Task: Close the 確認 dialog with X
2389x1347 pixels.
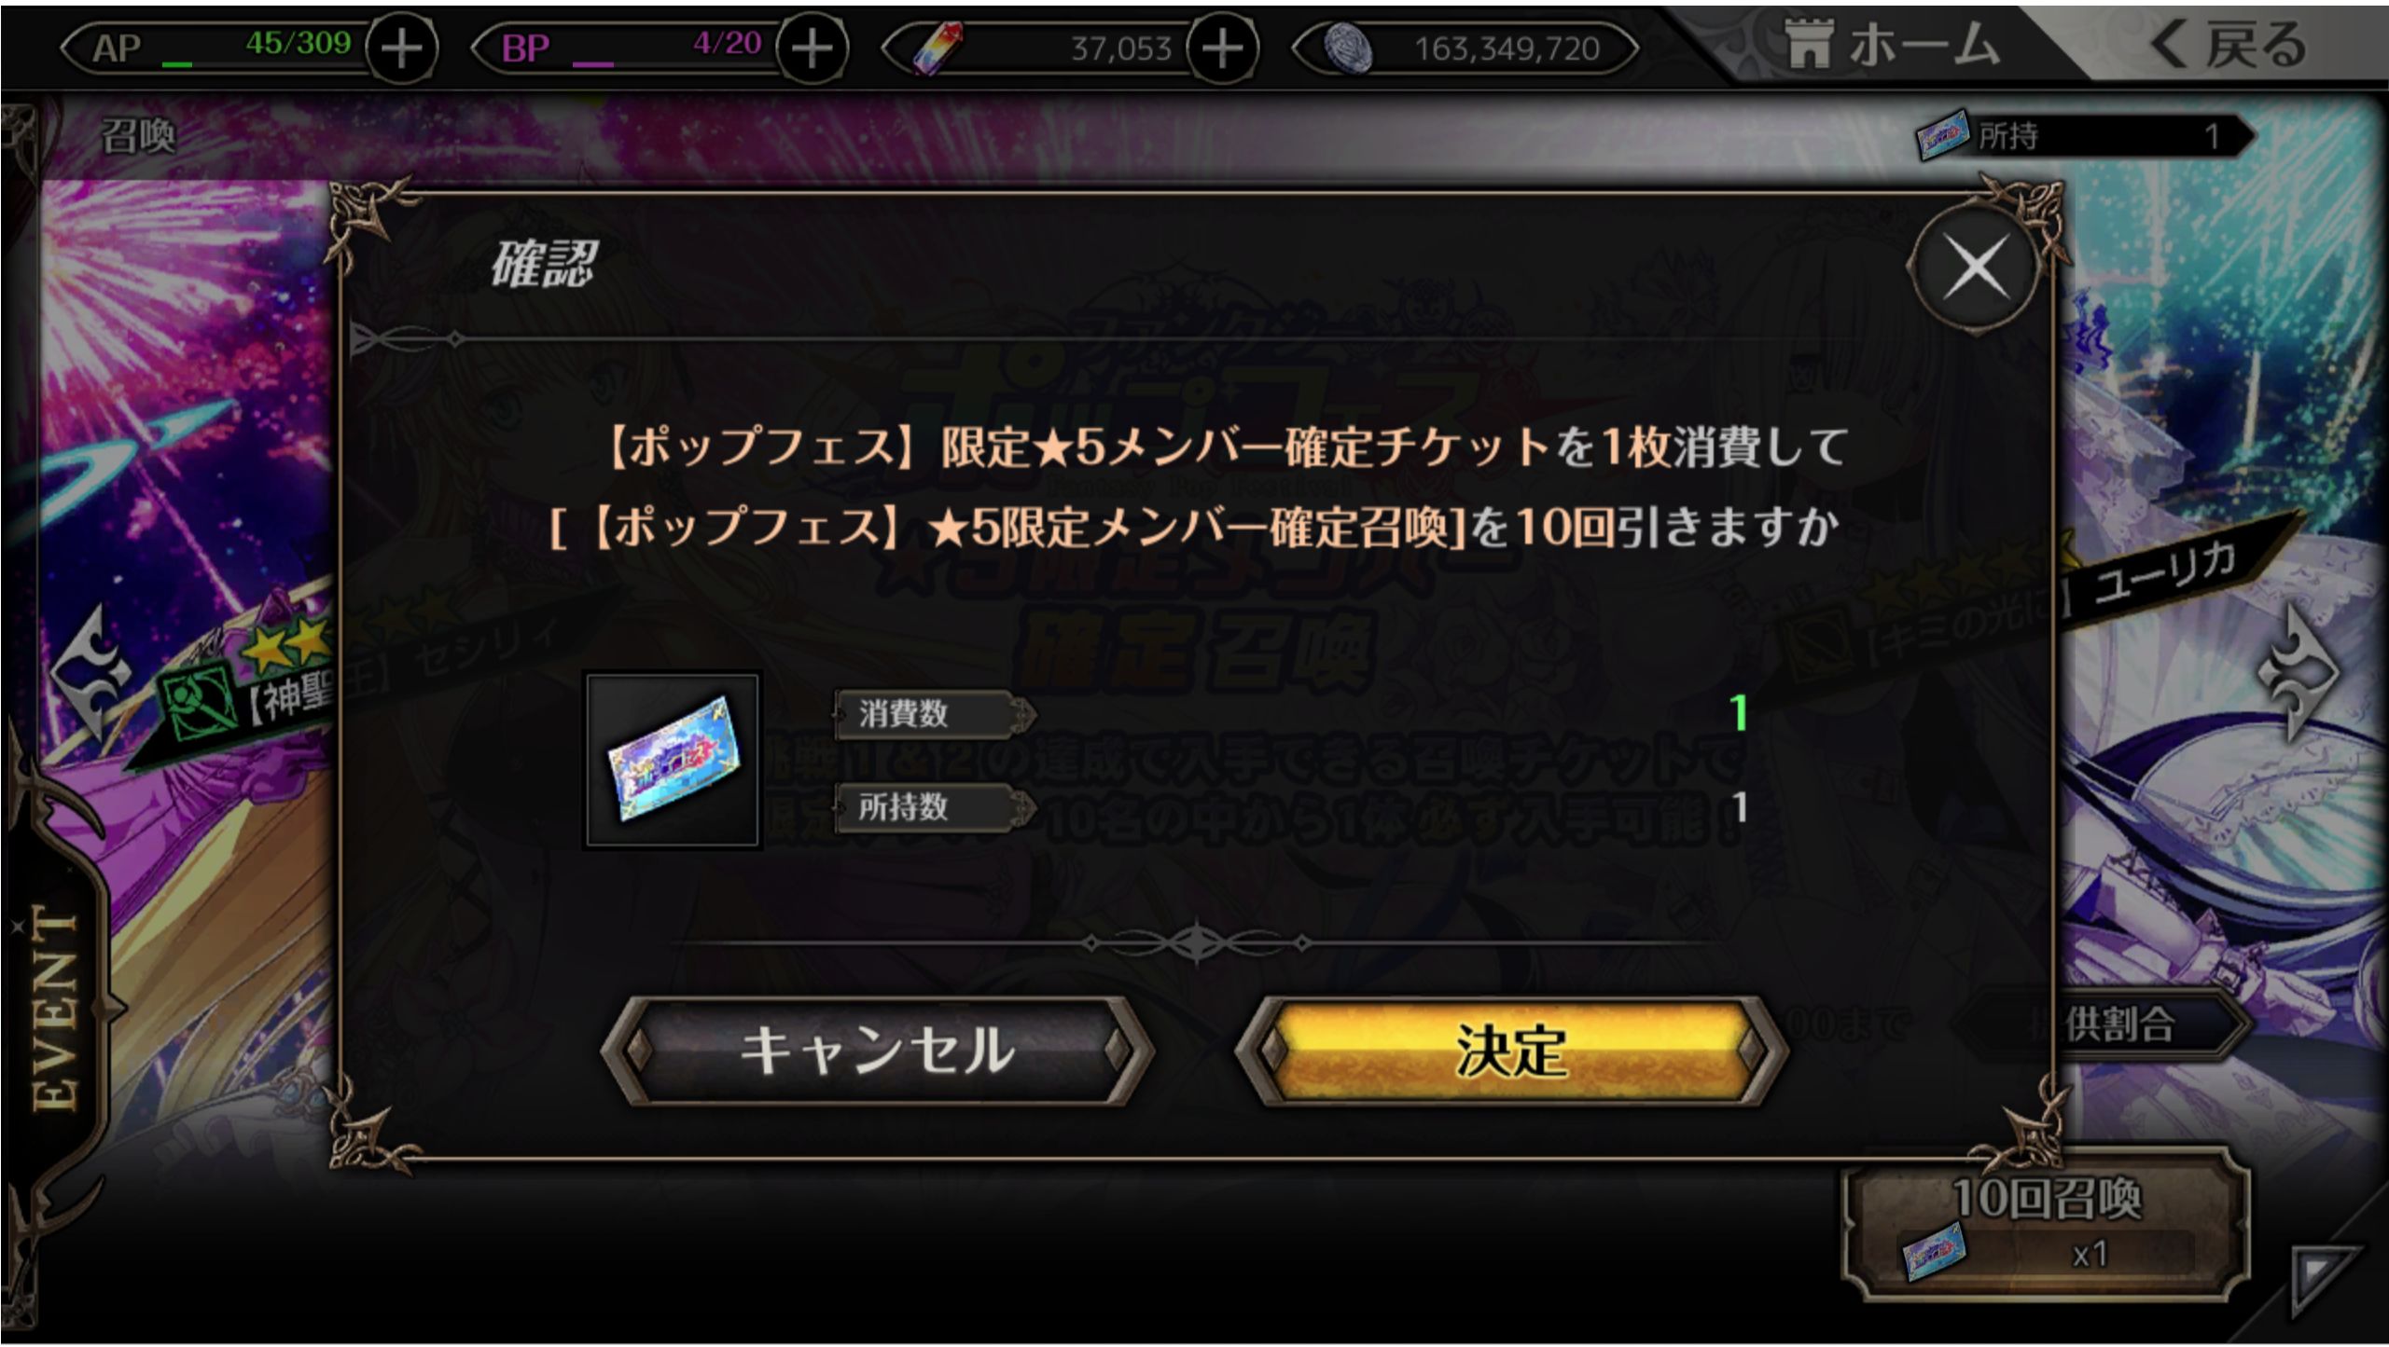Action: pyautogui.click(x=1976, y=268)
